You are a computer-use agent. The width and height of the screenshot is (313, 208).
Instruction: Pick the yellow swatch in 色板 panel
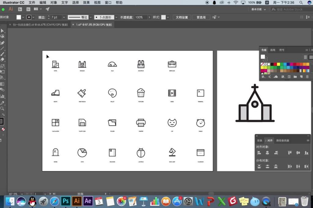tap(278, 64)
